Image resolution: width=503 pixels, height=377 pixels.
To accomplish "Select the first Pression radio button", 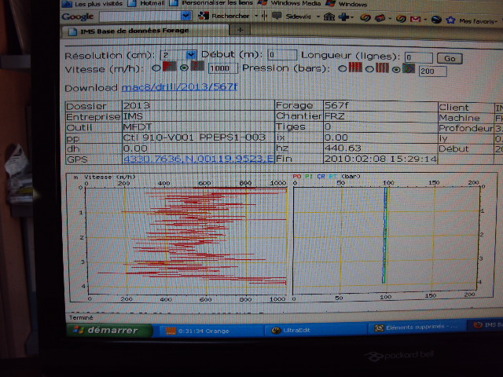I will [x=342, y=68].
